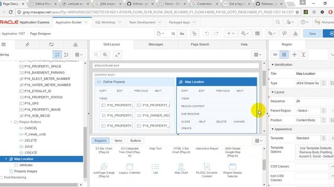Click the search magnifier in top header
Image resolution: width=334 pixels, height=187 pixels.
(278, 22)
